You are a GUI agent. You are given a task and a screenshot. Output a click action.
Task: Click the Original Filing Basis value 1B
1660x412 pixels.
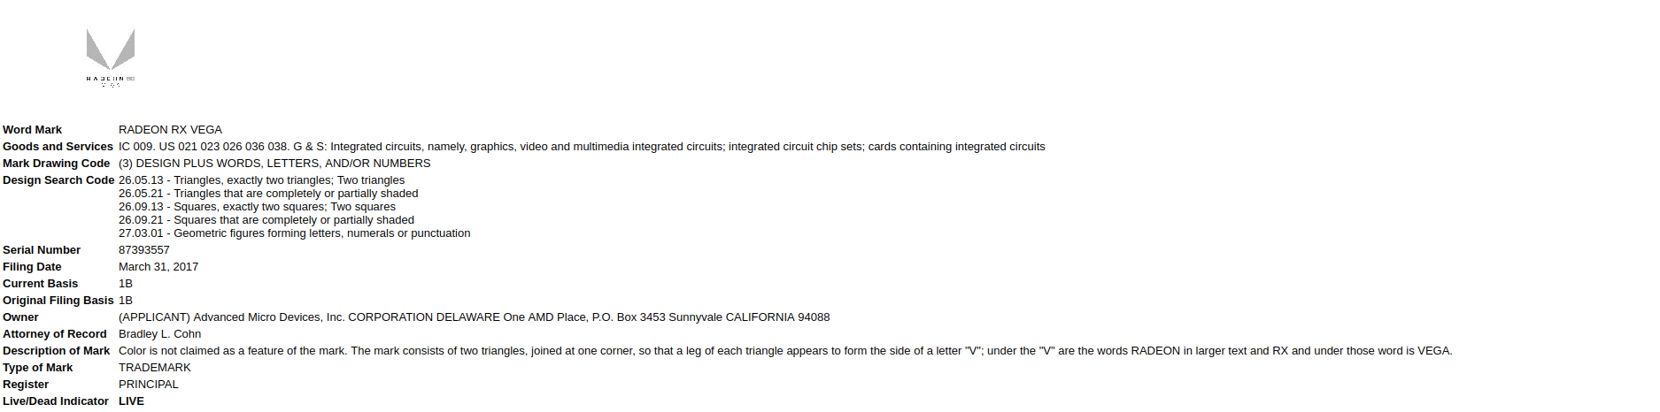[126, 301]
